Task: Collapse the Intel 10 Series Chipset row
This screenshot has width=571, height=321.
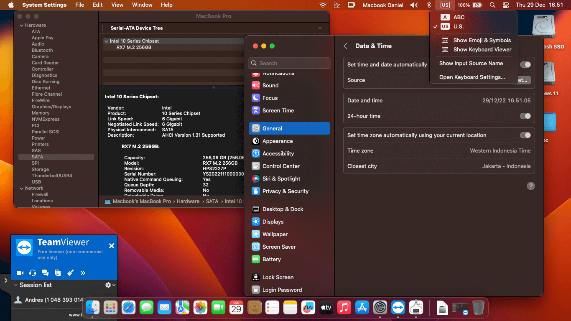Action: pos(106,41)
